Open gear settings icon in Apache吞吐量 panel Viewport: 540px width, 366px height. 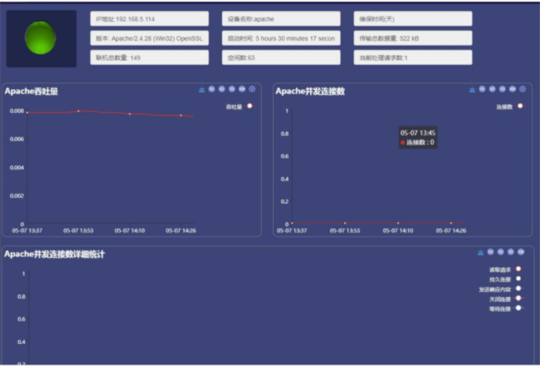[x=252, y=90]
